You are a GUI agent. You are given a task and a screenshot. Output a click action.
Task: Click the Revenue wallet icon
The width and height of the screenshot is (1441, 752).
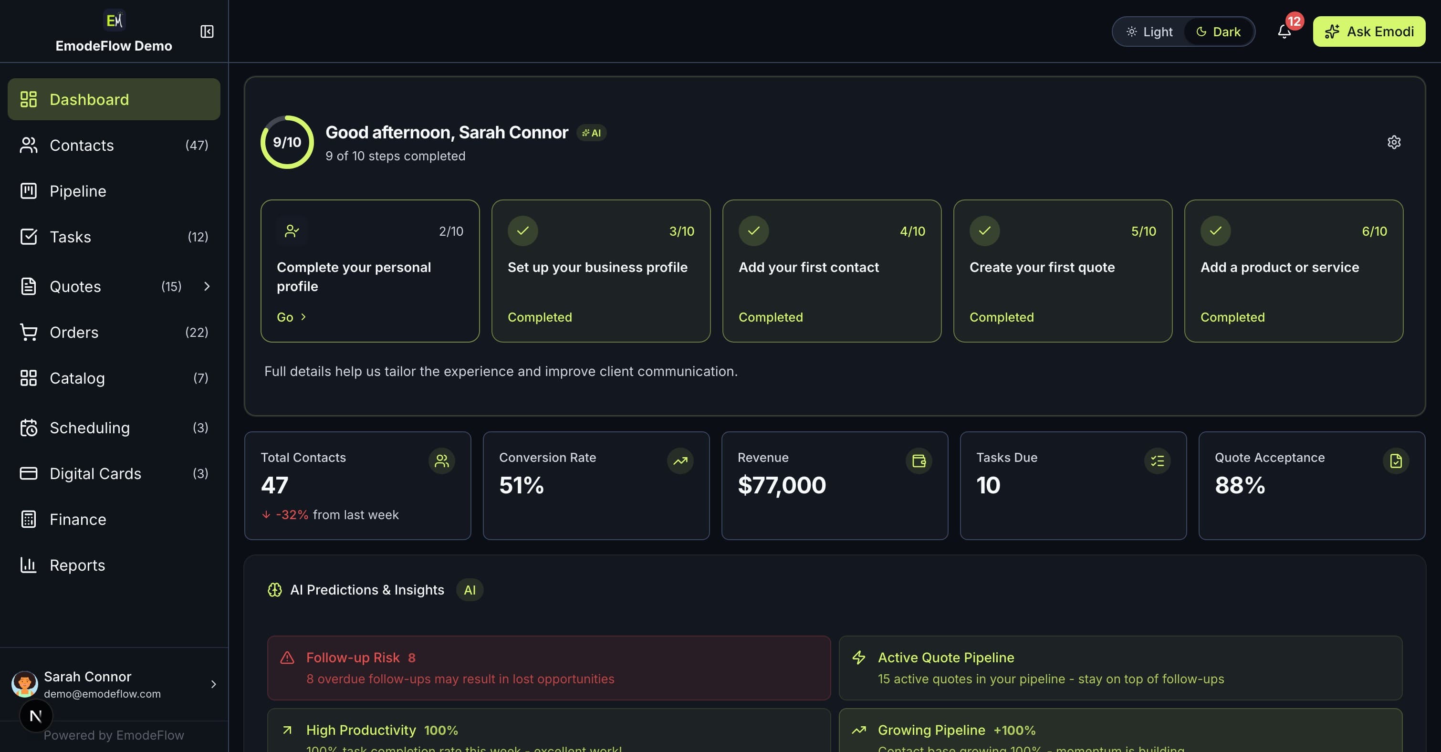919,460
